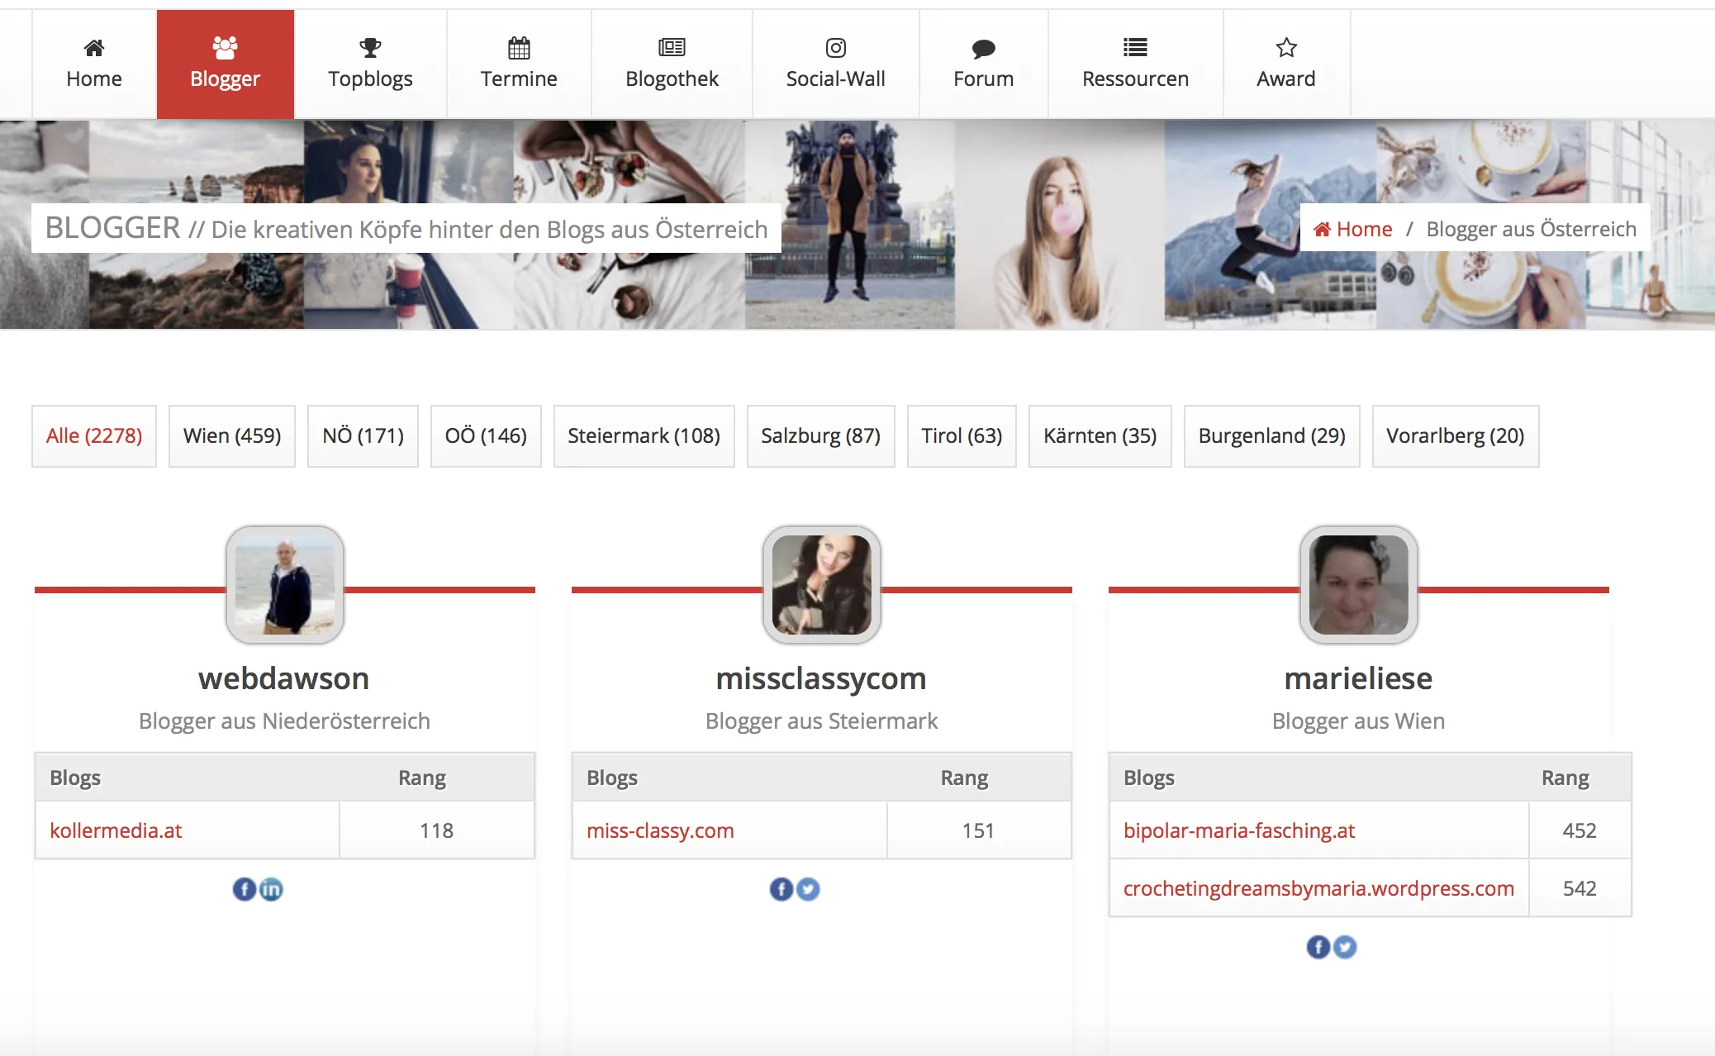This screenshot has width=1715, height=1056.
Task: Open webdawson's LinkedIn profile icon
Action: 271,889
